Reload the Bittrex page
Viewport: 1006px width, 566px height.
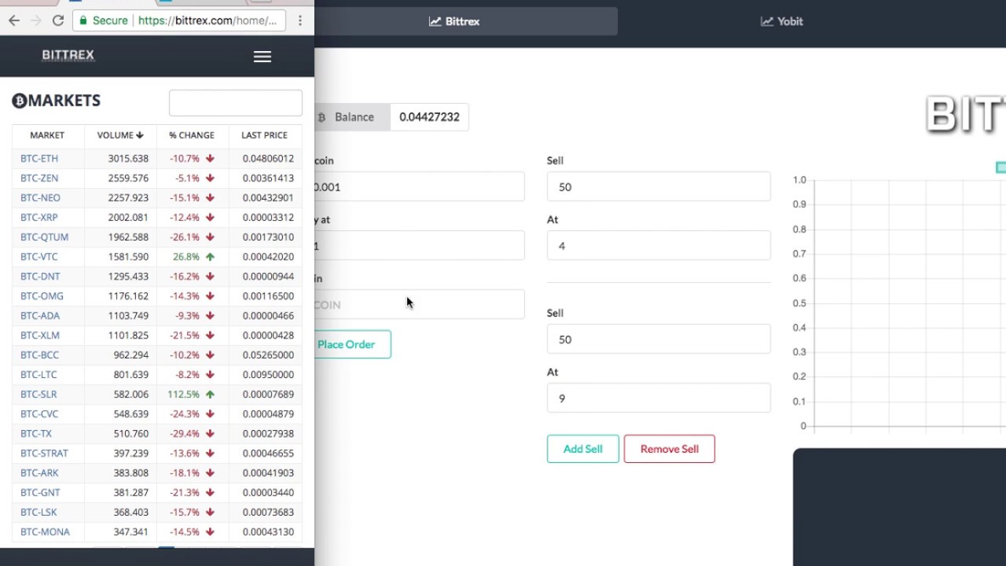pos(58,20)
